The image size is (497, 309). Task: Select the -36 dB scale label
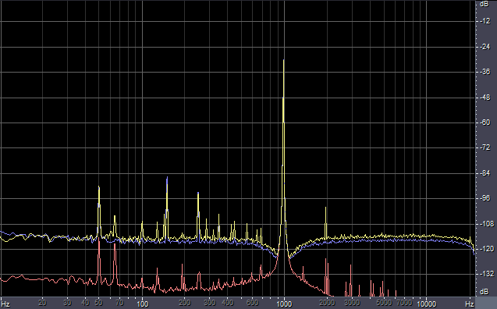point(485,72)
